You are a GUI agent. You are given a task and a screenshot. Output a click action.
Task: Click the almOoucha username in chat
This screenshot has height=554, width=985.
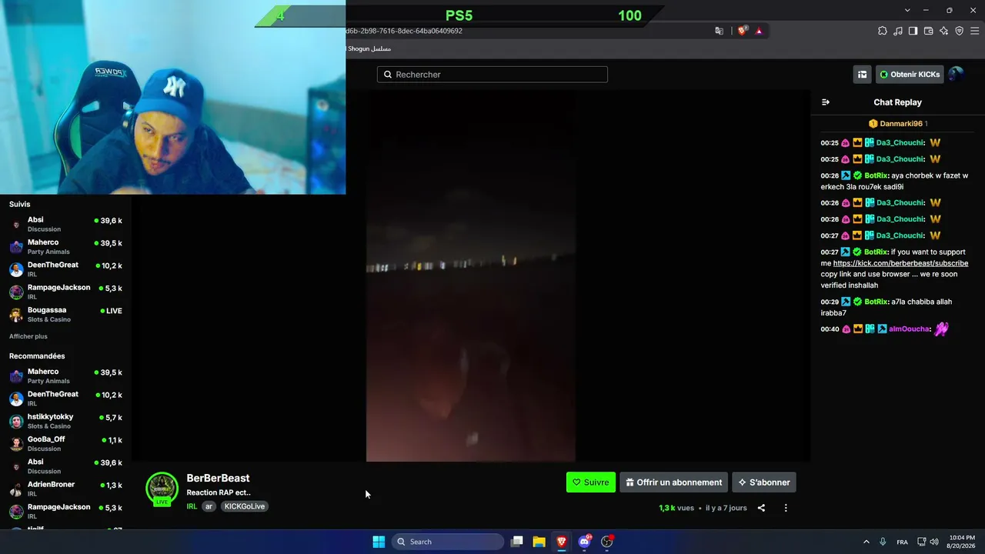pos(909,329)
